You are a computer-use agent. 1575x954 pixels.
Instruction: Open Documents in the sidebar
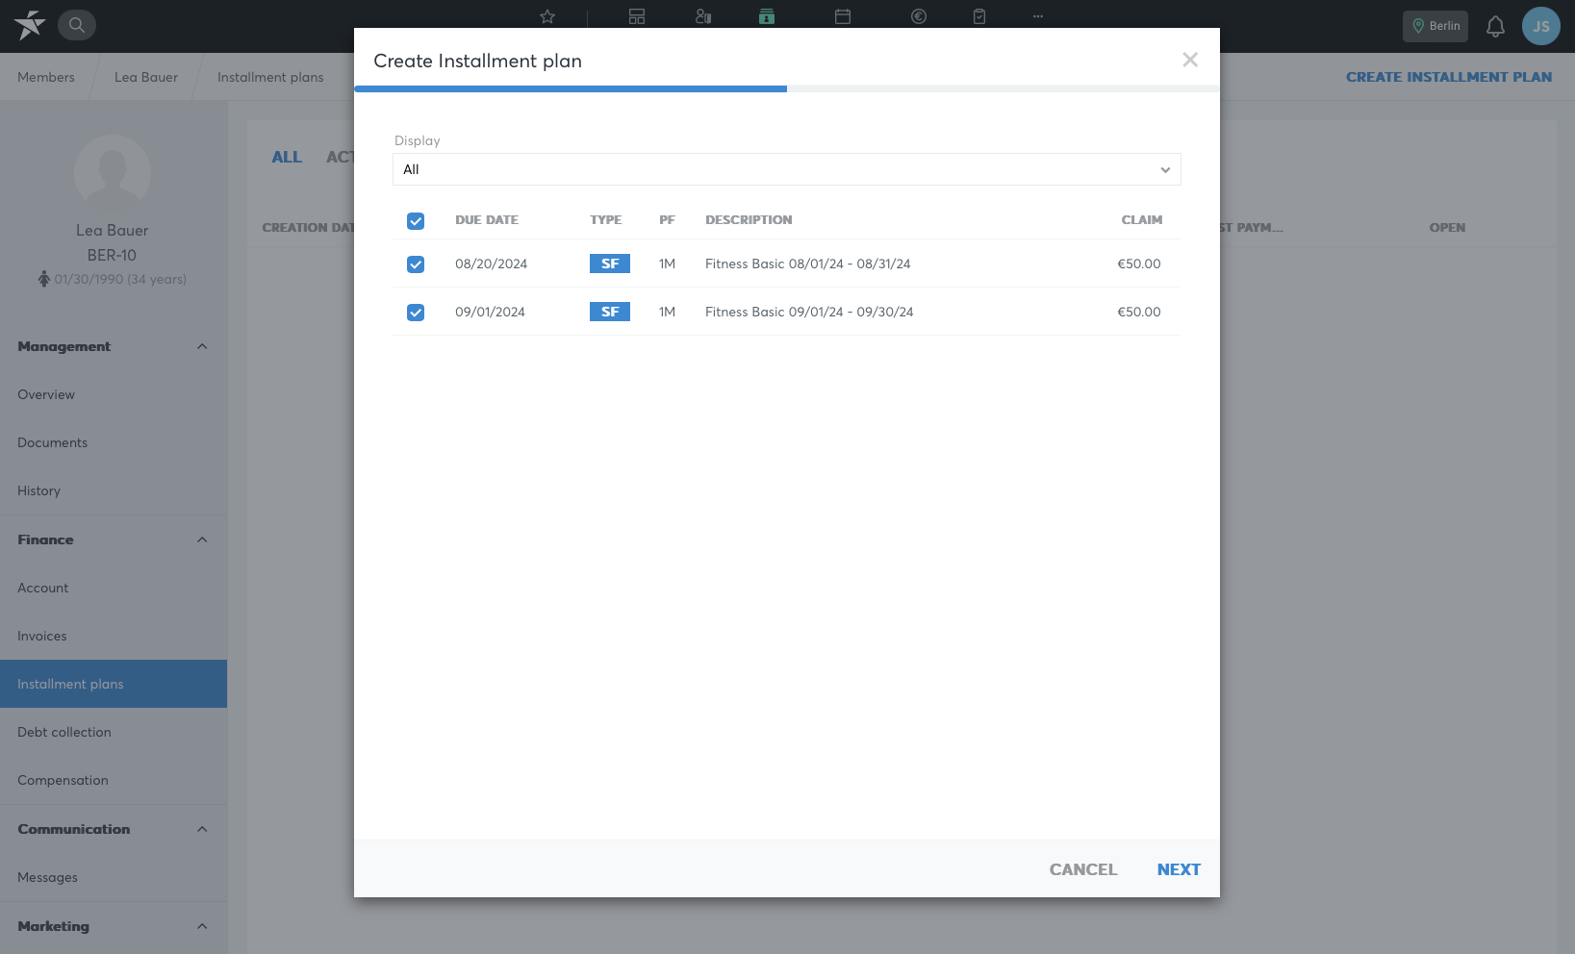[114, 442]
